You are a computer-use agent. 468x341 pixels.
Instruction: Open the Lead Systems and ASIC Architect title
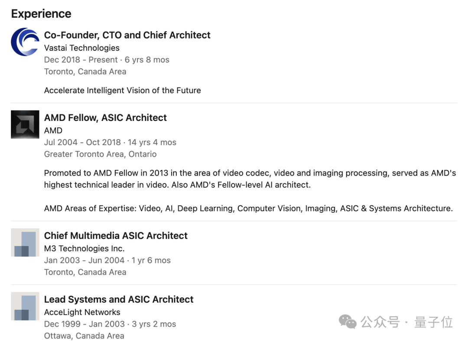pos(119,299)
